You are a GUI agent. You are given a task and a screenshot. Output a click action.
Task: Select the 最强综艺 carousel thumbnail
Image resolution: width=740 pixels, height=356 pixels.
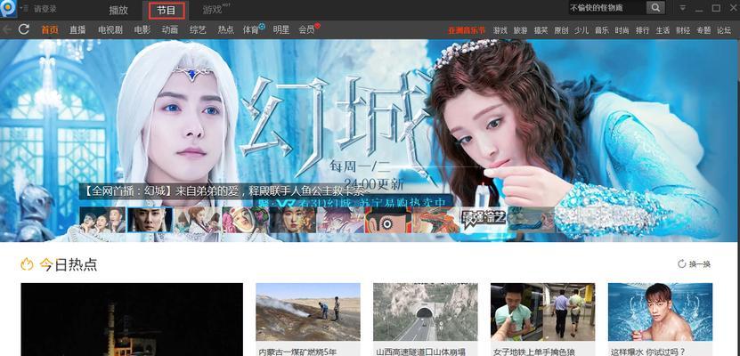484,220
